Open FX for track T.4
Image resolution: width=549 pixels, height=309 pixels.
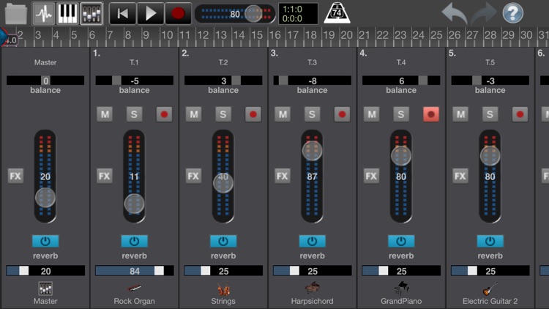371,176
